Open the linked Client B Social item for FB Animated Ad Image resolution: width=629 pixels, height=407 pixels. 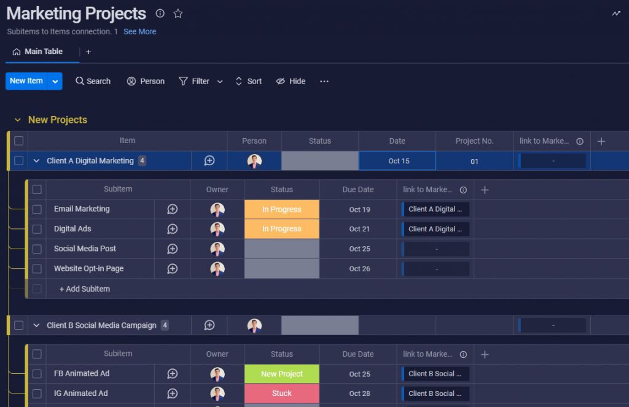(436, 374)
